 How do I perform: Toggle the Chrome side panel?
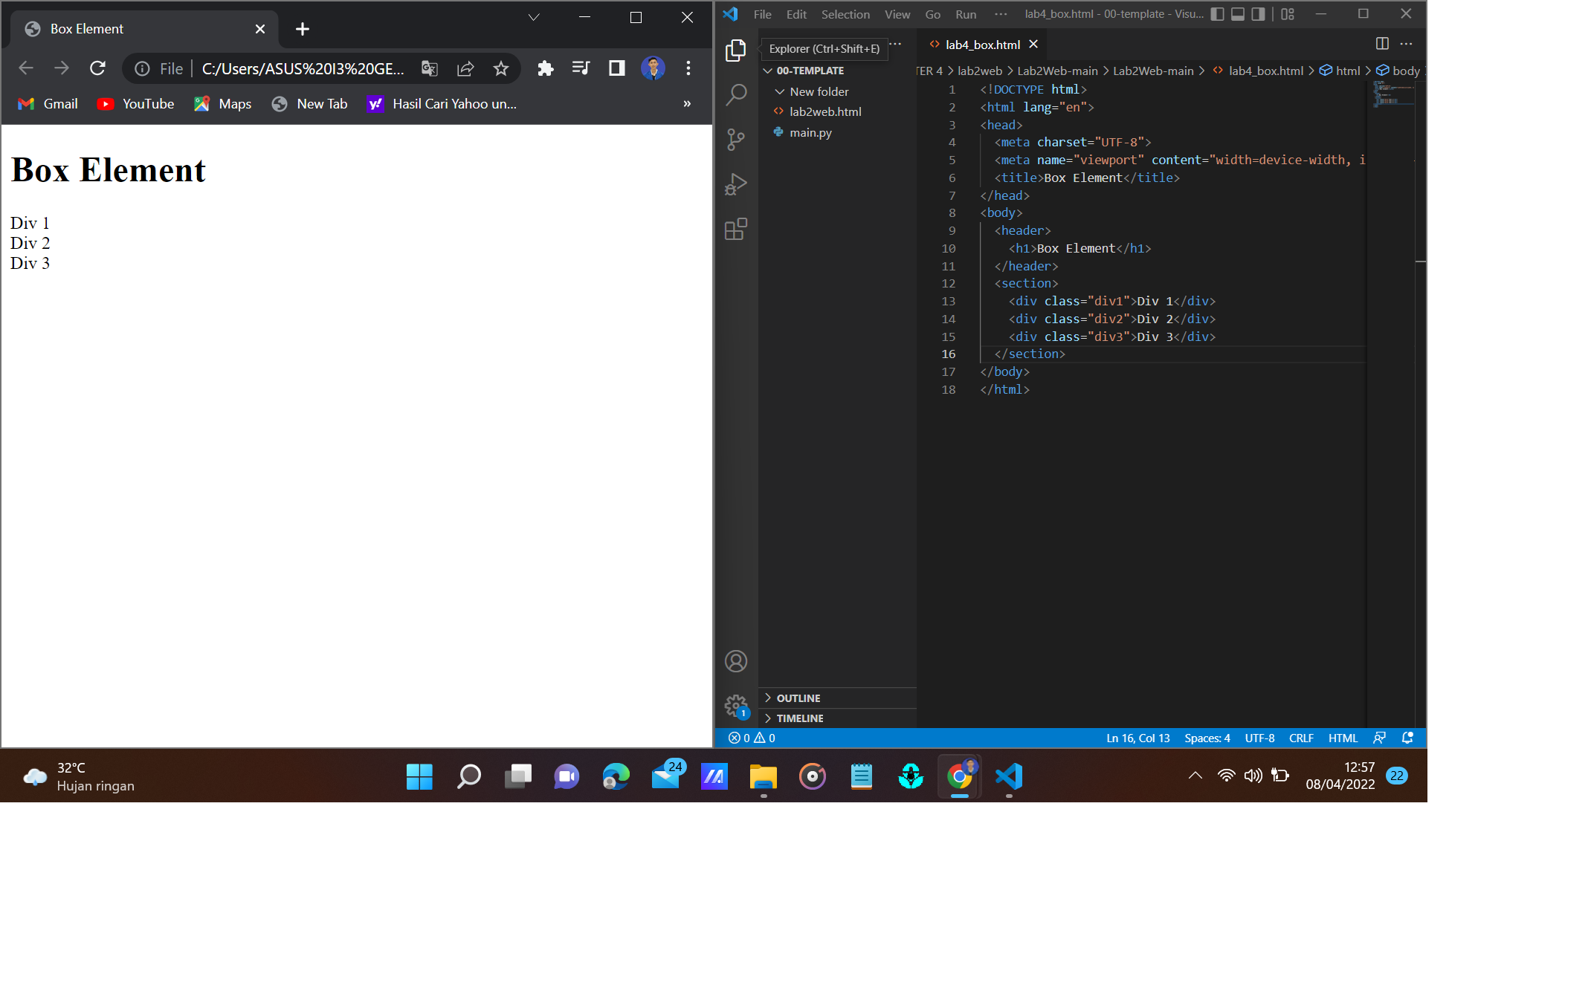coord(617,68)
